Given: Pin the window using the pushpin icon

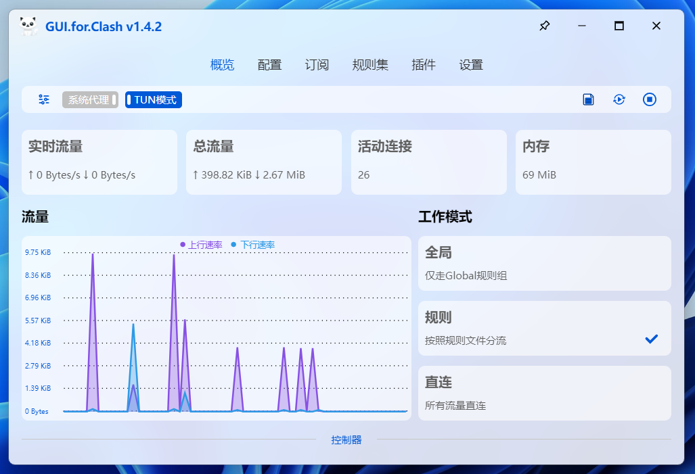Looking at the screenshot, I should [544, 26].
